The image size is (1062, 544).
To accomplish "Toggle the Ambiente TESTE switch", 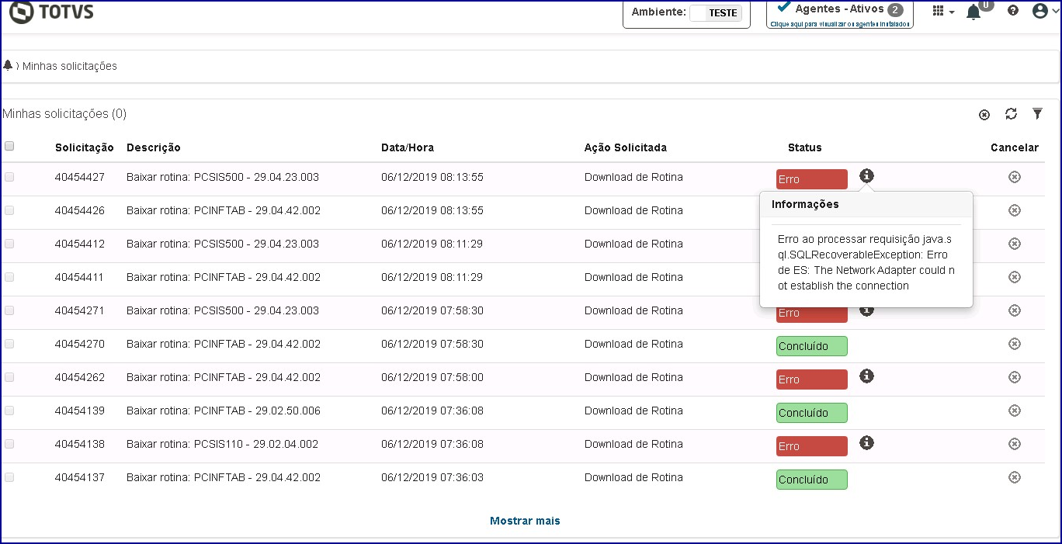I will coord(716,12).
